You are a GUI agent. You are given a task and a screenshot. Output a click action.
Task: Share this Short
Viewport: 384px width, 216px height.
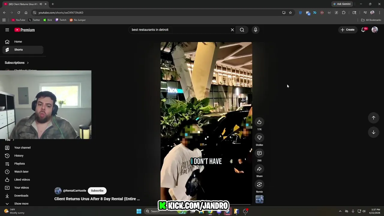[x=259, y=169]
